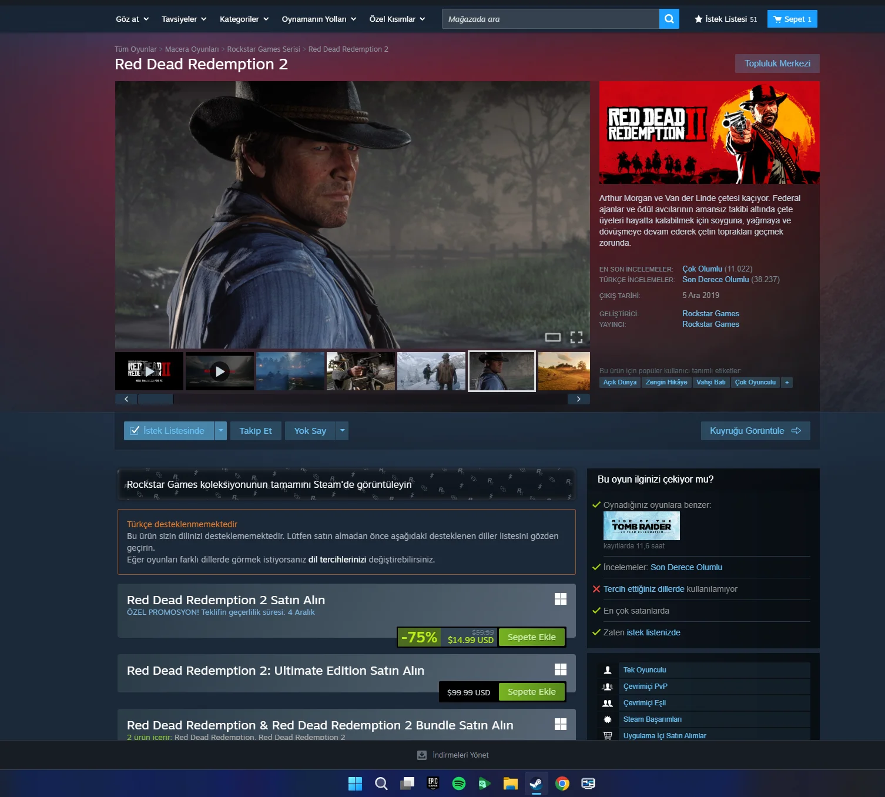
Task: Go to Tüm Oyunlar in breadcrumb
Action: click(136, 49)
